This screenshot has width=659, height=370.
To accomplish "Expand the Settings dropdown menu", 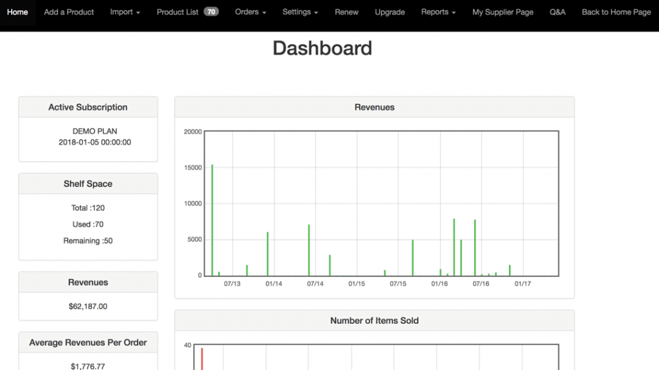I will point(301,12).
